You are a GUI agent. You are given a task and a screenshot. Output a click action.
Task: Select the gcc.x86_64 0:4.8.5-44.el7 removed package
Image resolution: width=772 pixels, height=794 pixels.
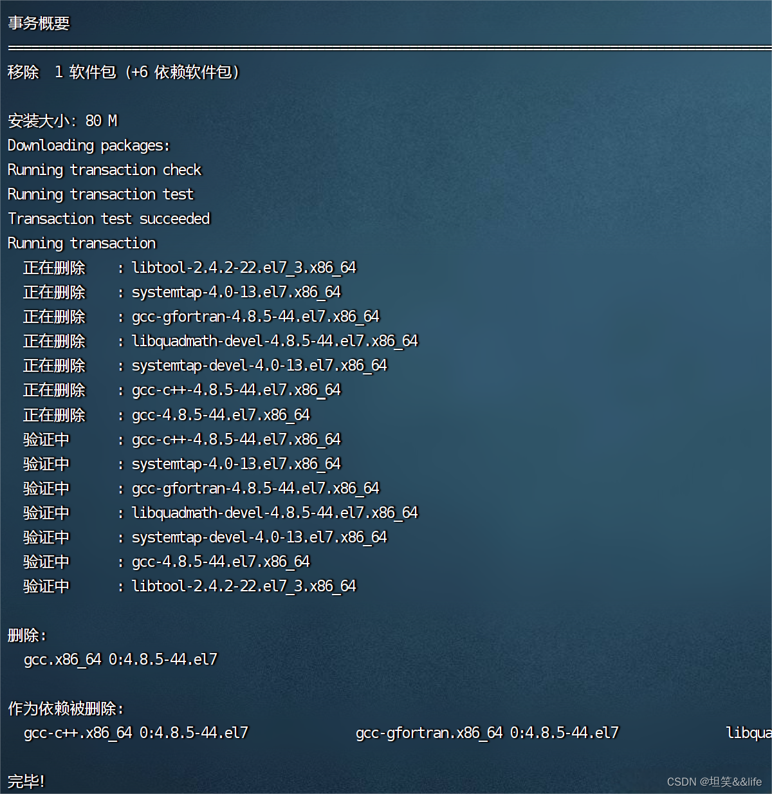[x=121, y=660]
